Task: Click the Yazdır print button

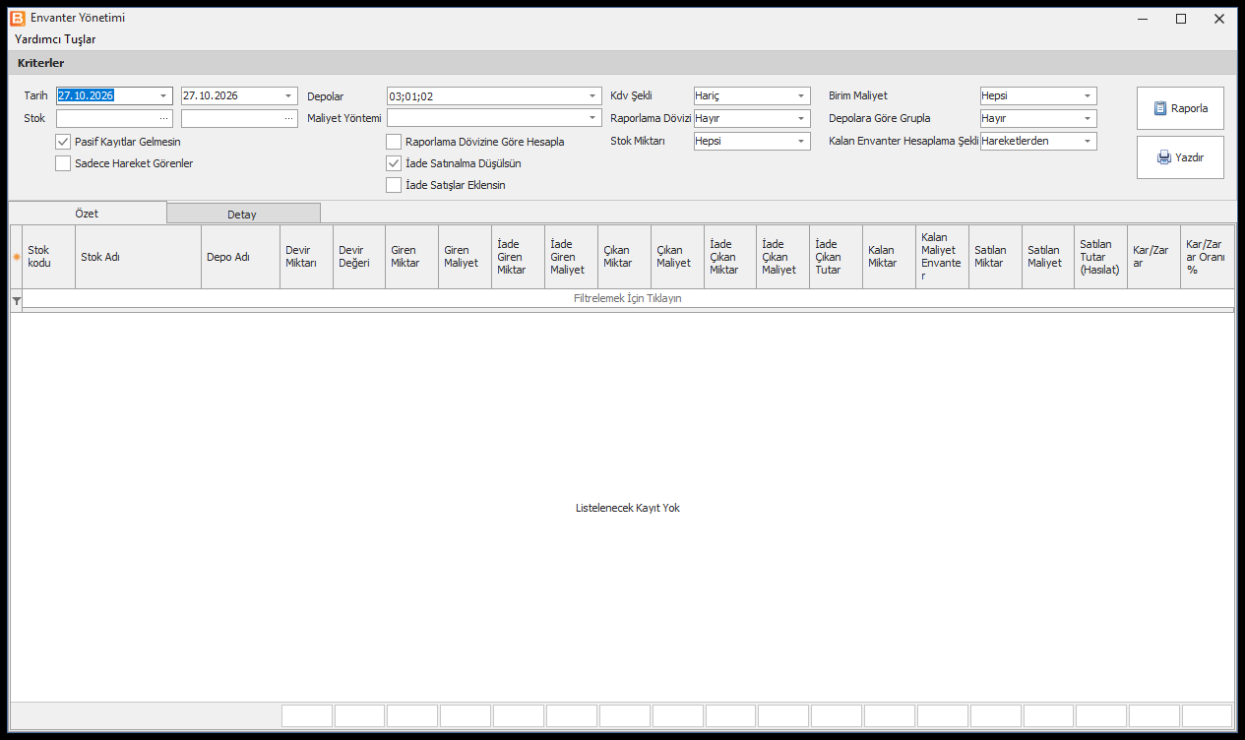Action: click(1180, 157)
